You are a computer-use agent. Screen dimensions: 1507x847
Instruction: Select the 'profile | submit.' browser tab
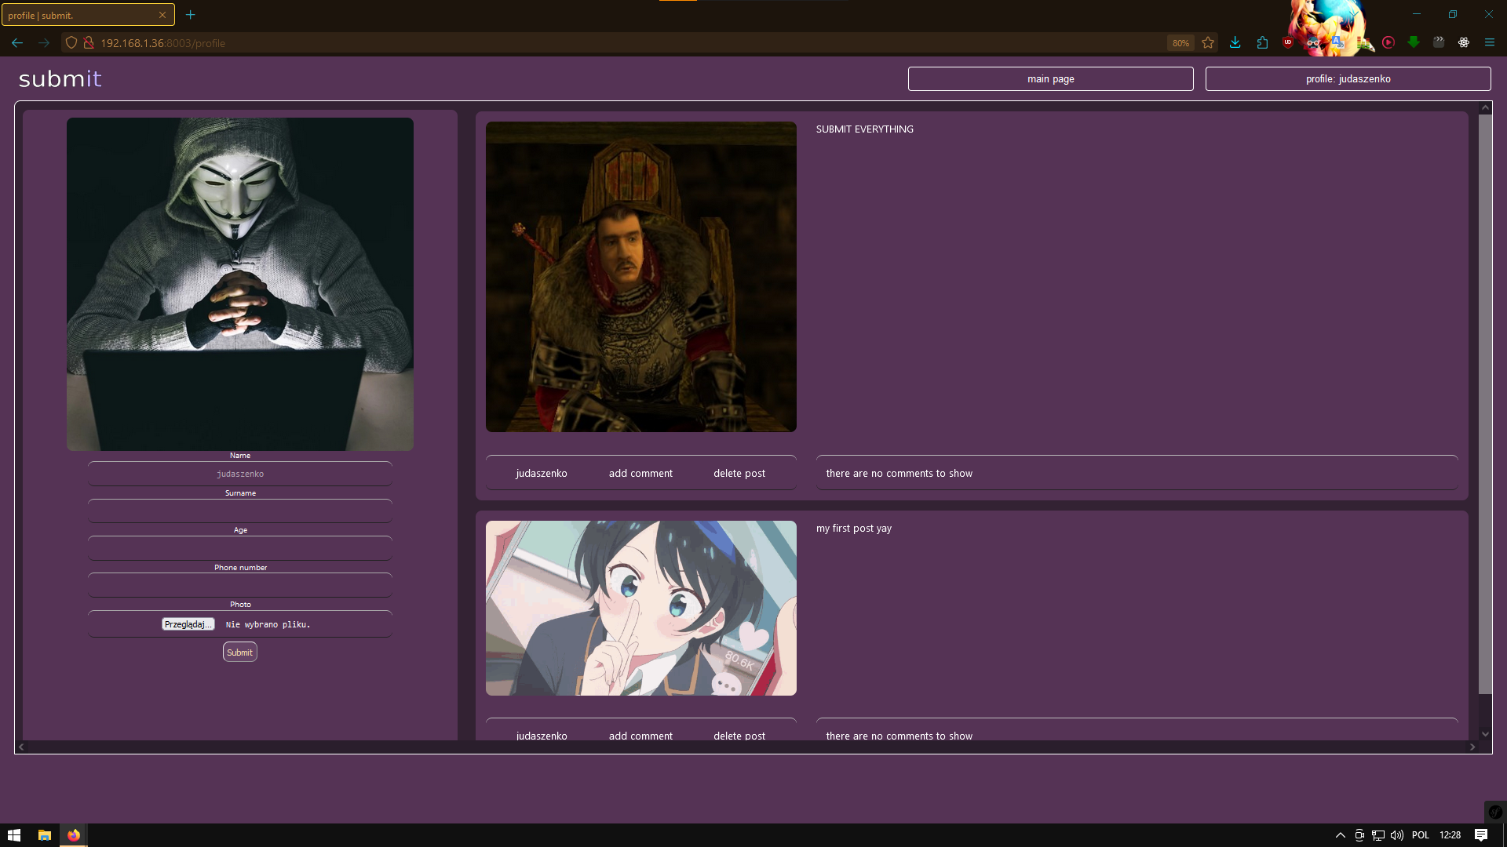(88, 15)
